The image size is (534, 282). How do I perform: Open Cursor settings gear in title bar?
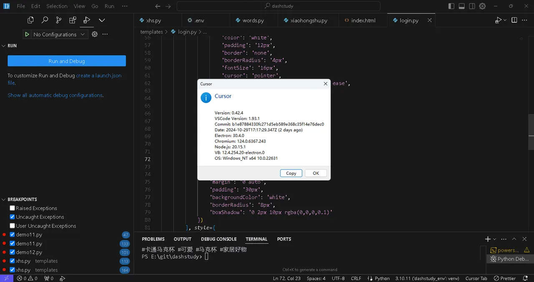[x=482, y=6]
